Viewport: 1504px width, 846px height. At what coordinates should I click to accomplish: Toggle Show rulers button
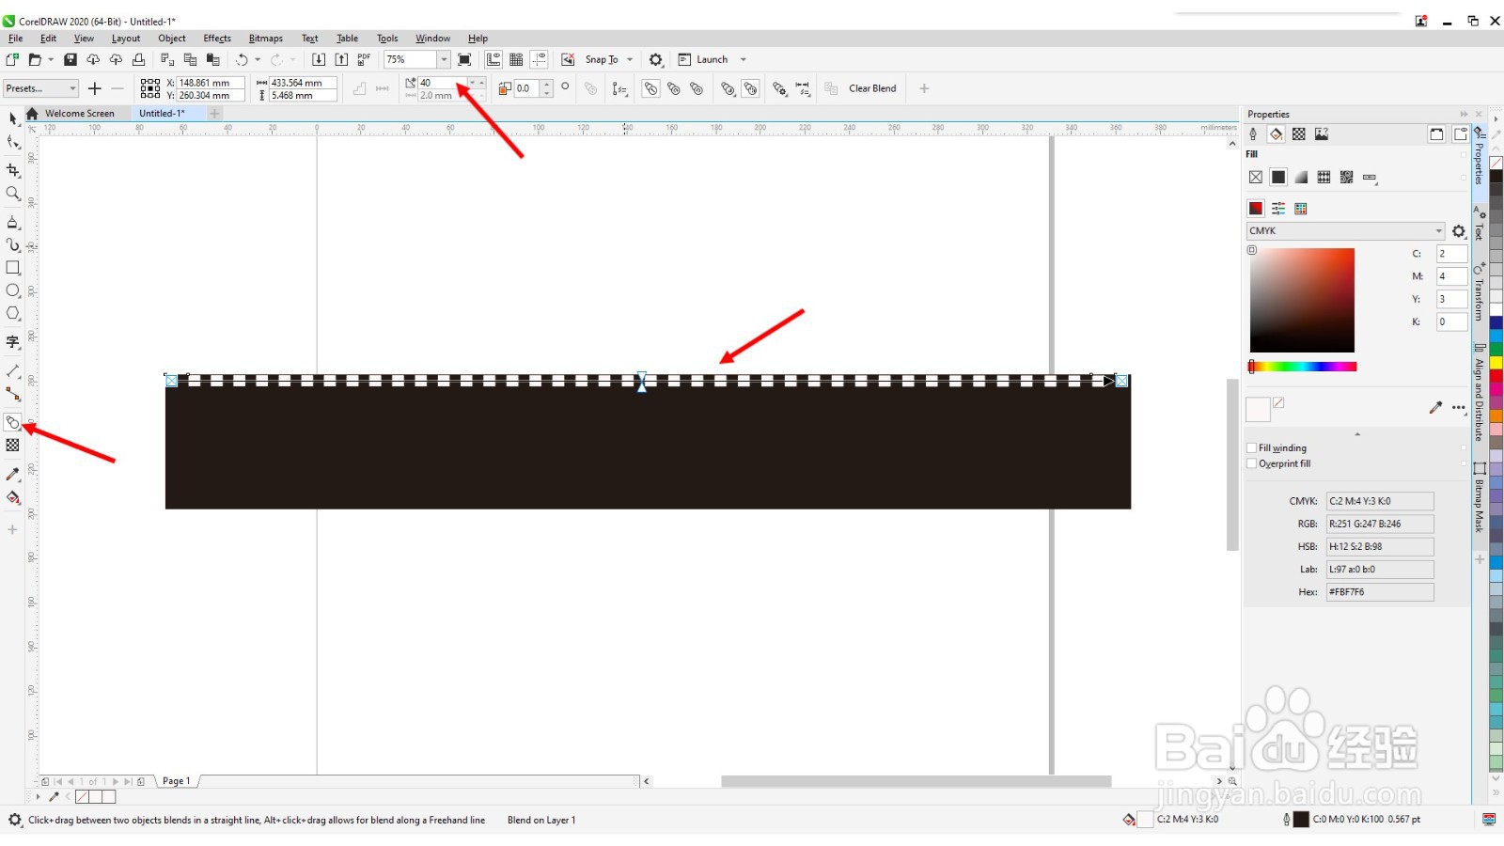[493, 59]
